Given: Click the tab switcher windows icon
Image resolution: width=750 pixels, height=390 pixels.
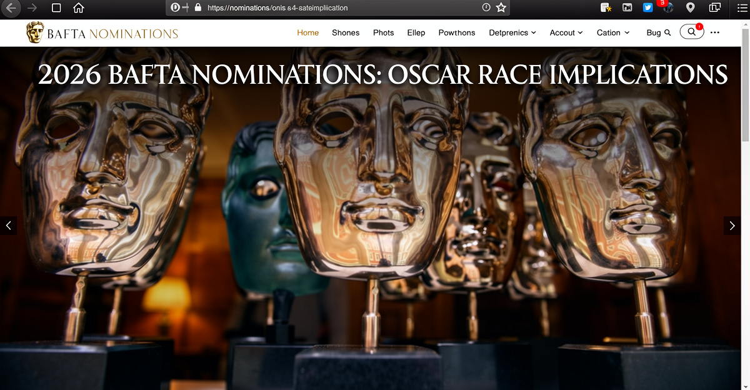Looking at the screenshot, I should tap(714, 7).
